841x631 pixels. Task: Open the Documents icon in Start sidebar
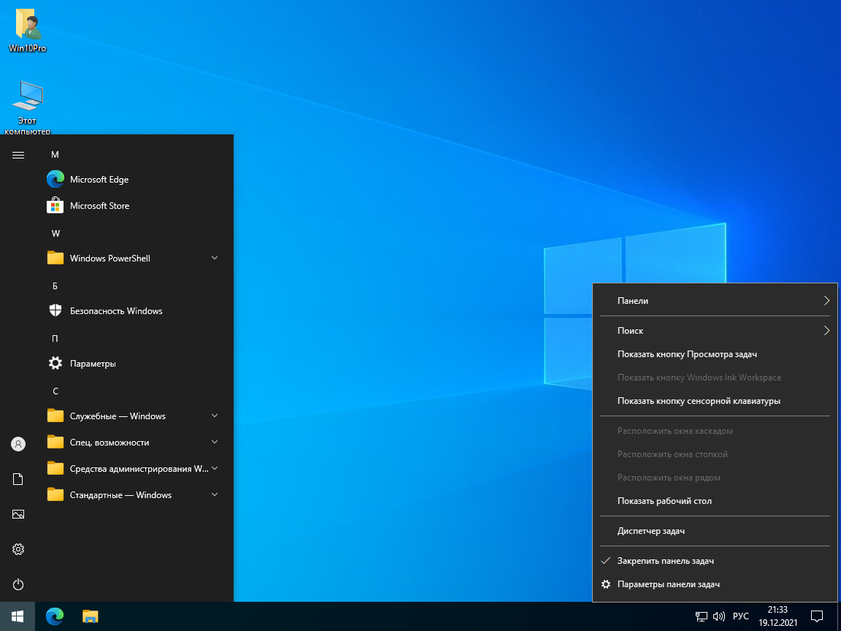tap(18, 479)
